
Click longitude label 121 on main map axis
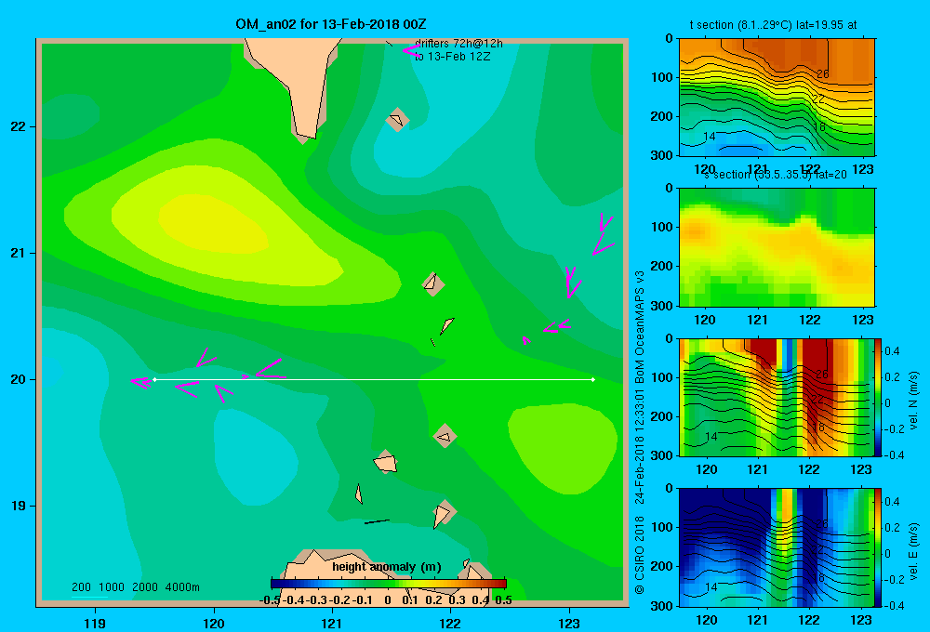(x=332, y=623)
